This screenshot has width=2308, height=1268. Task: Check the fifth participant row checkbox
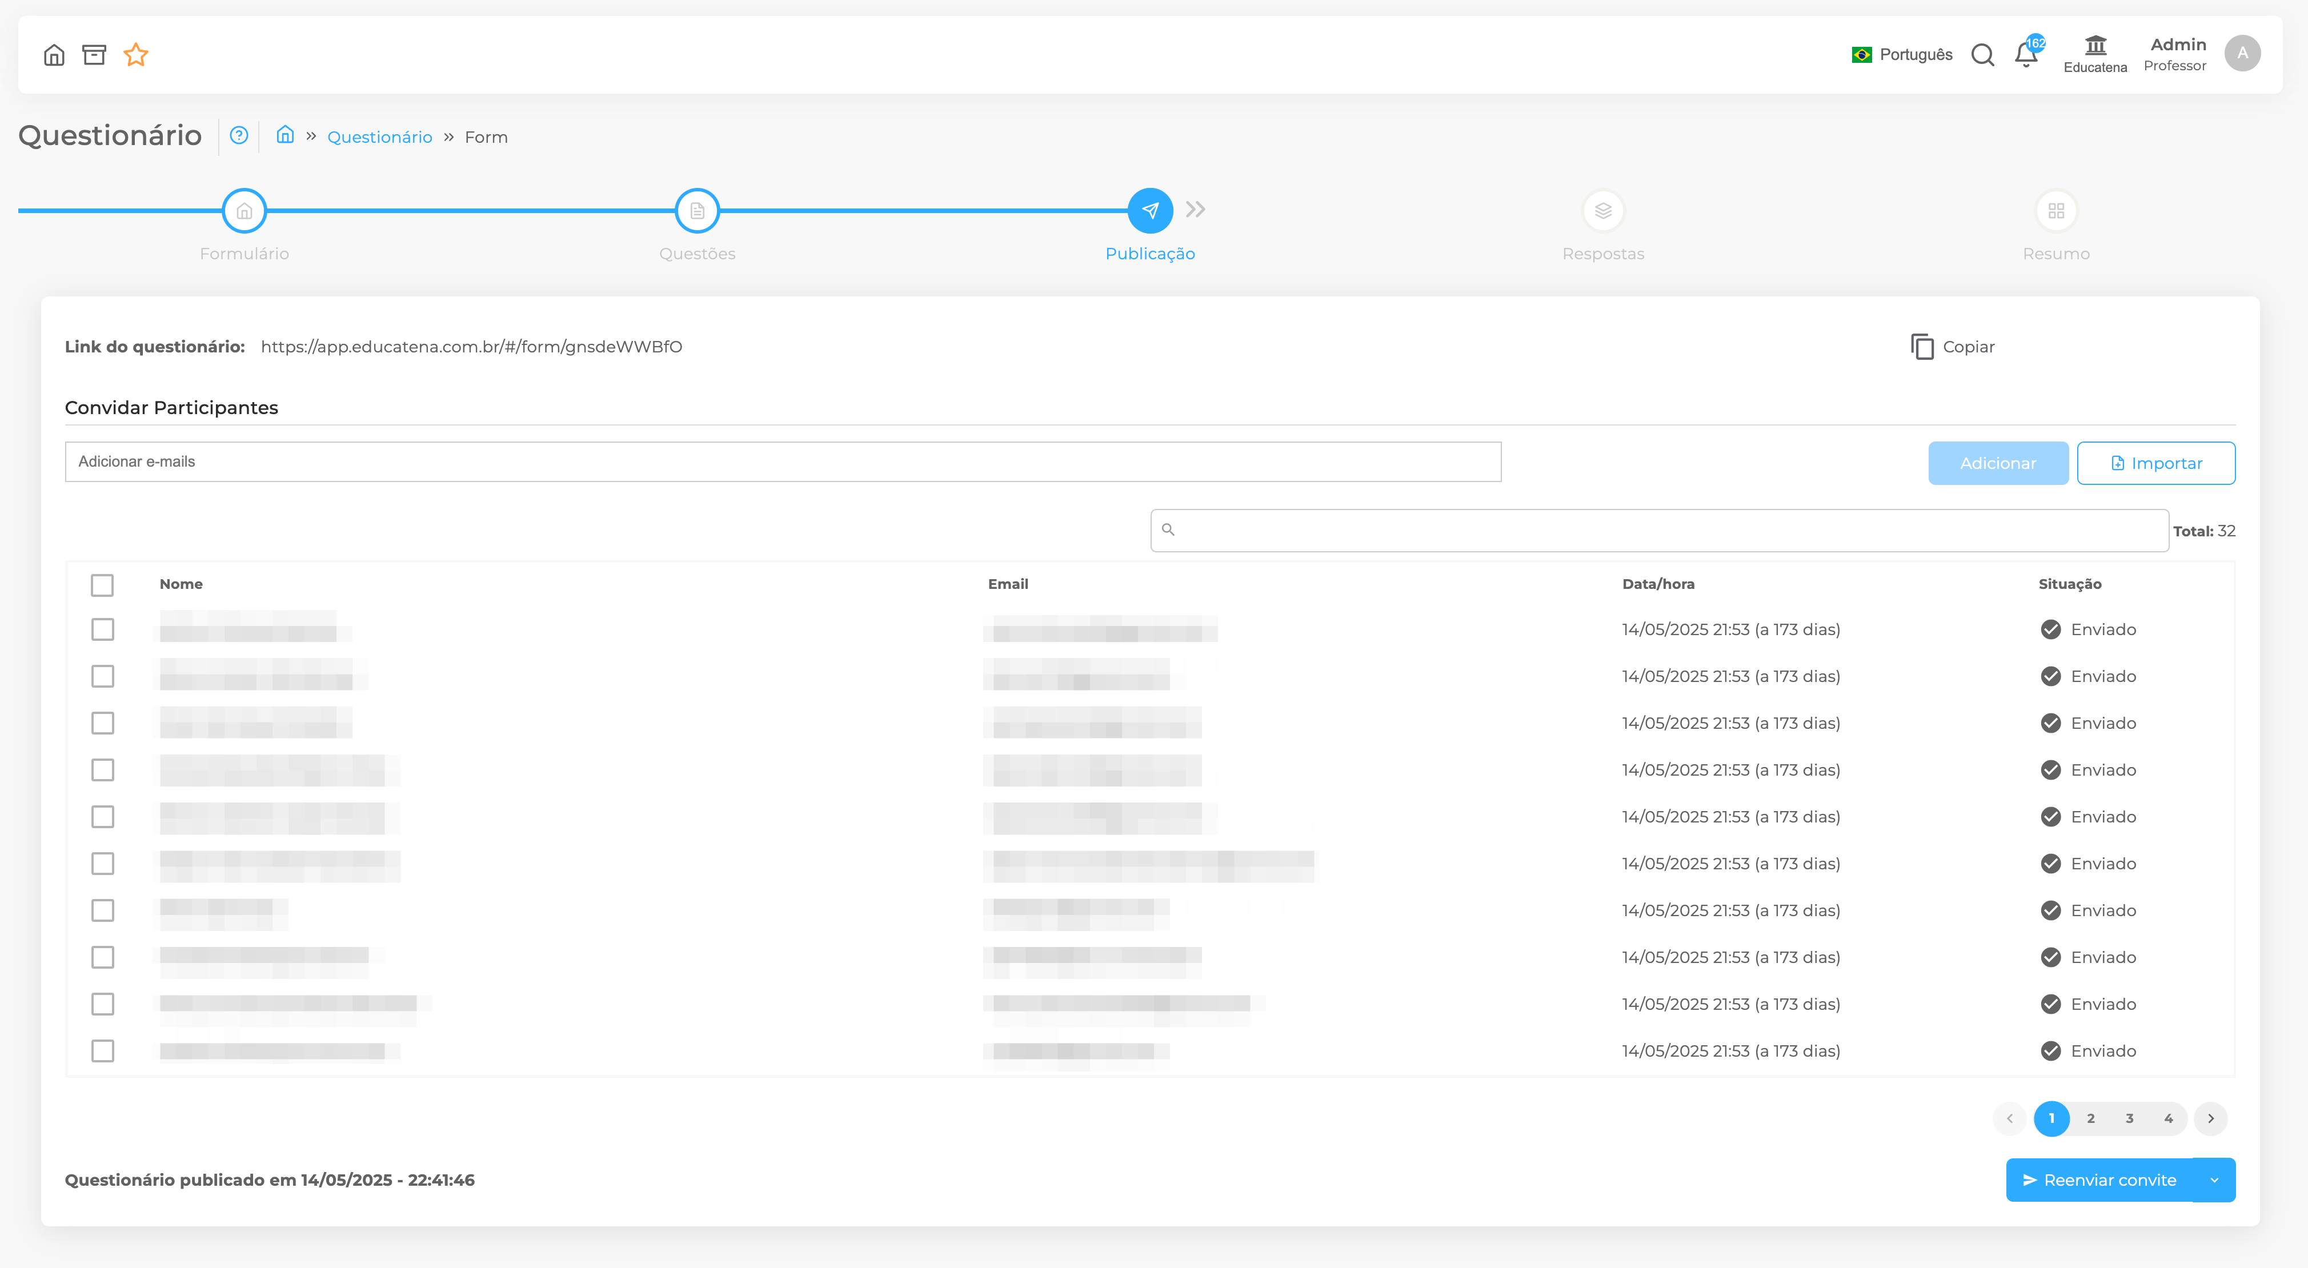[x=103, y=817]
